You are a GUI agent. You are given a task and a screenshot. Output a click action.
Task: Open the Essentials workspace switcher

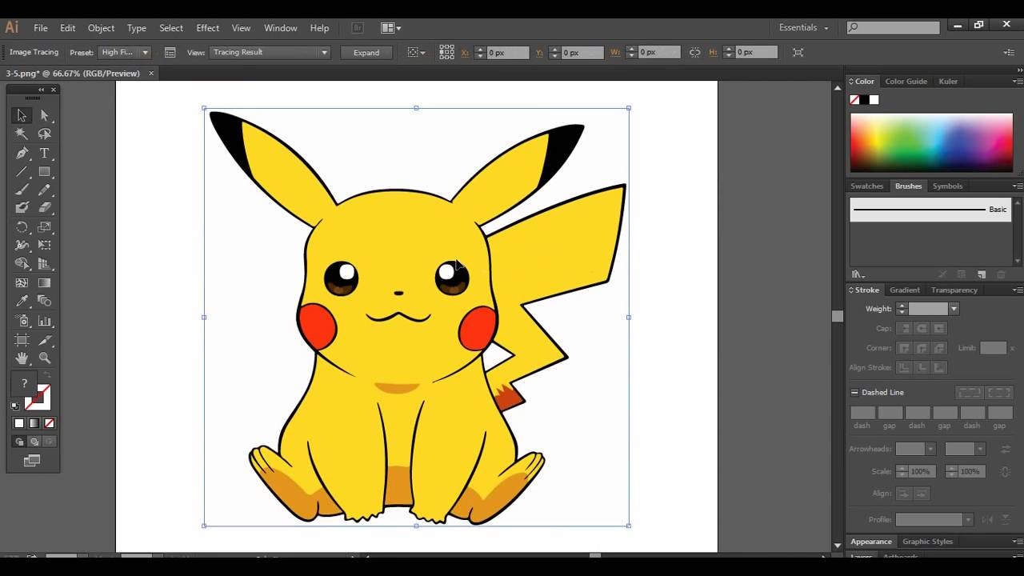[x=804, y=27]
